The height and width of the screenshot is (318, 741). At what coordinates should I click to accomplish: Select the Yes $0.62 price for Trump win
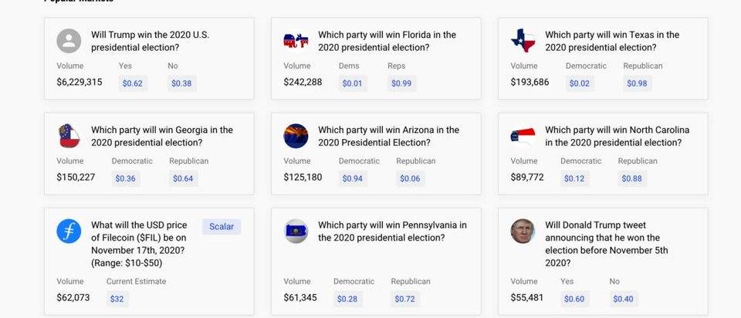132,83
